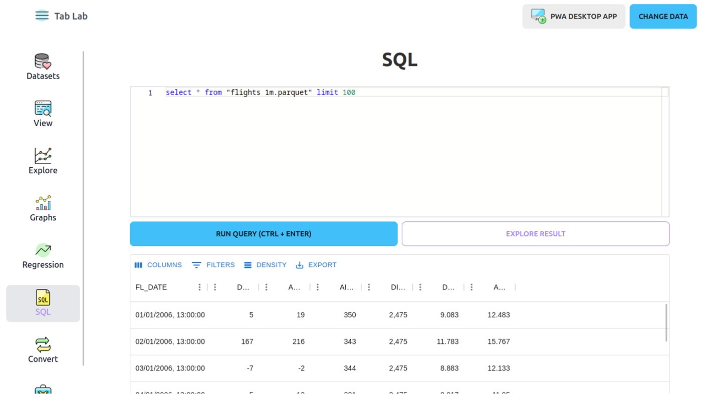Click the cell with value 19
This screenshot has height=394, width=701.
[x=284, y=315]
